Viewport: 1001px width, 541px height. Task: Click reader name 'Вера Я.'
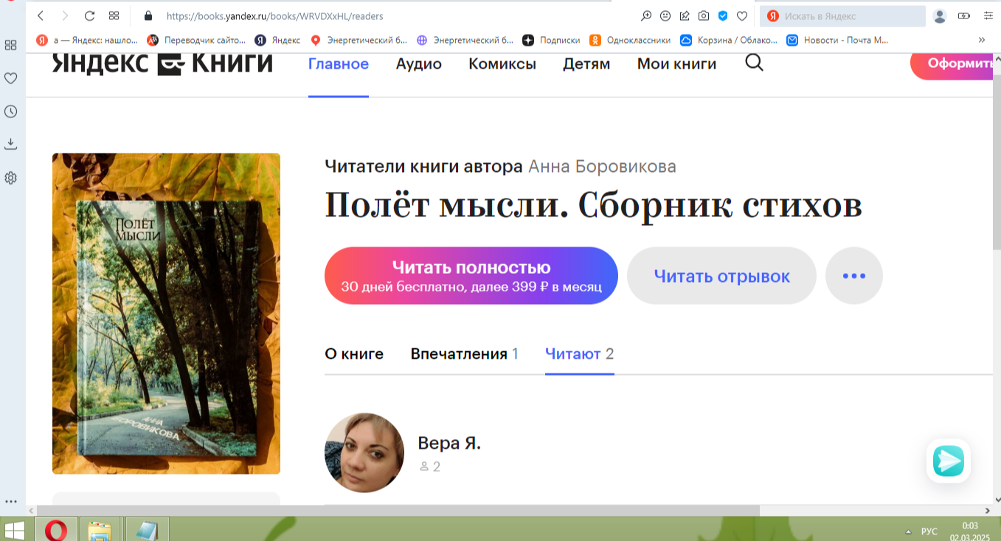click(x=449, y=443)
